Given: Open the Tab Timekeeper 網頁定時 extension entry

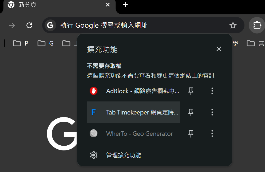Looking at the screenshot, I should click(141, 112).
